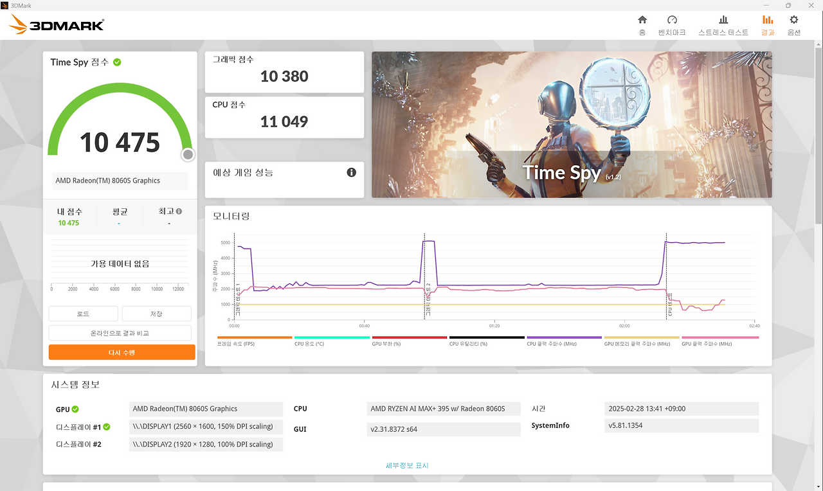Click the 로드 (Load) button
The width and height of the screenshot is (823, 491).
point(83,314)
